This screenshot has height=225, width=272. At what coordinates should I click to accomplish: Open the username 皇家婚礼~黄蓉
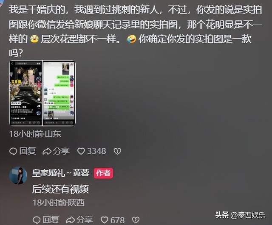(61, 173)
